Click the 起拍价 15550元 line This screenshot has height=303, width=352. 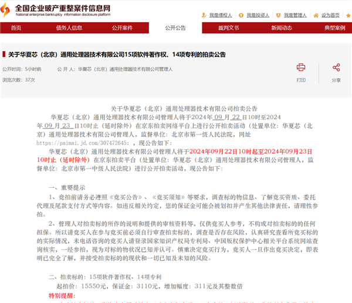point(150,287)
